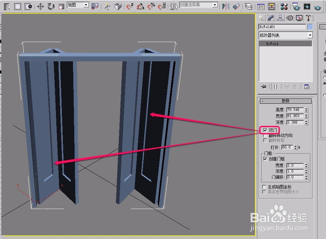Click the door frame 宽度 2.0 field
This screenshot has width=326, height=239.
295,165
